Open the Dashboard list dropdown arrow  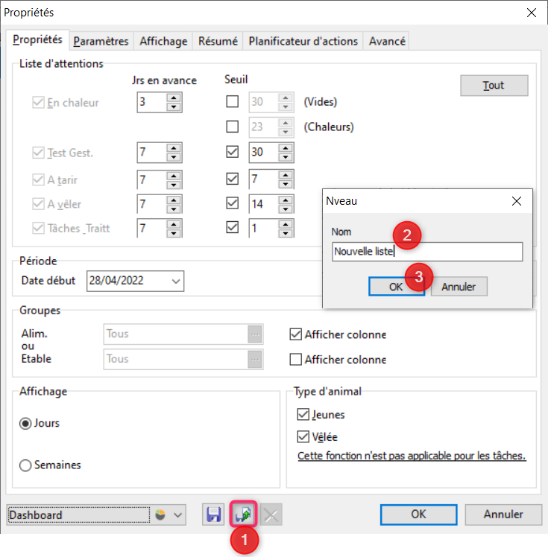pos(177,515)
